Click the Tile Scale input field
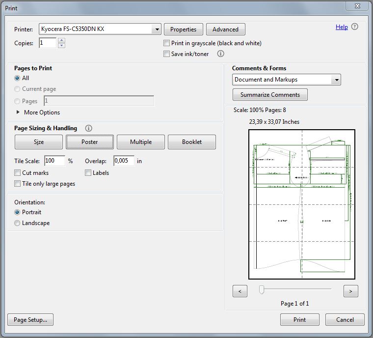 [x=54, y=161]
